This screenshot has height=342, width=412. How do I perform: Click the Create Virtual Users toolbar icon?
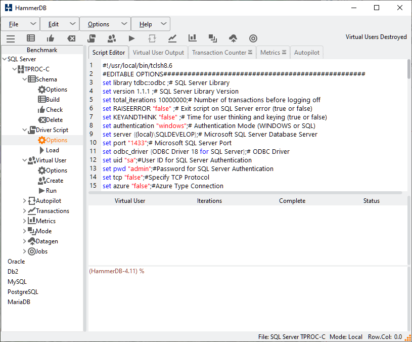112,38
